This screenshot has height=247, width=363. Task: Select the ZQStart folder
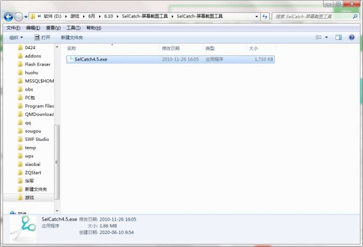(33, 172)
